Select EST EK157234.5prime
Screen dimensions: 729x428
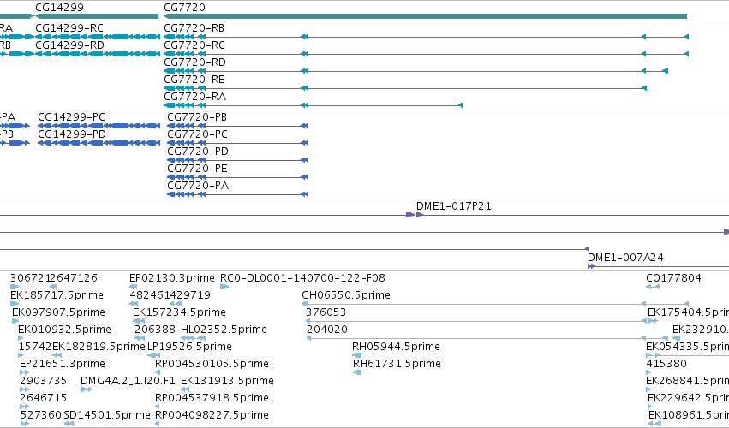[x=179, y=312]
